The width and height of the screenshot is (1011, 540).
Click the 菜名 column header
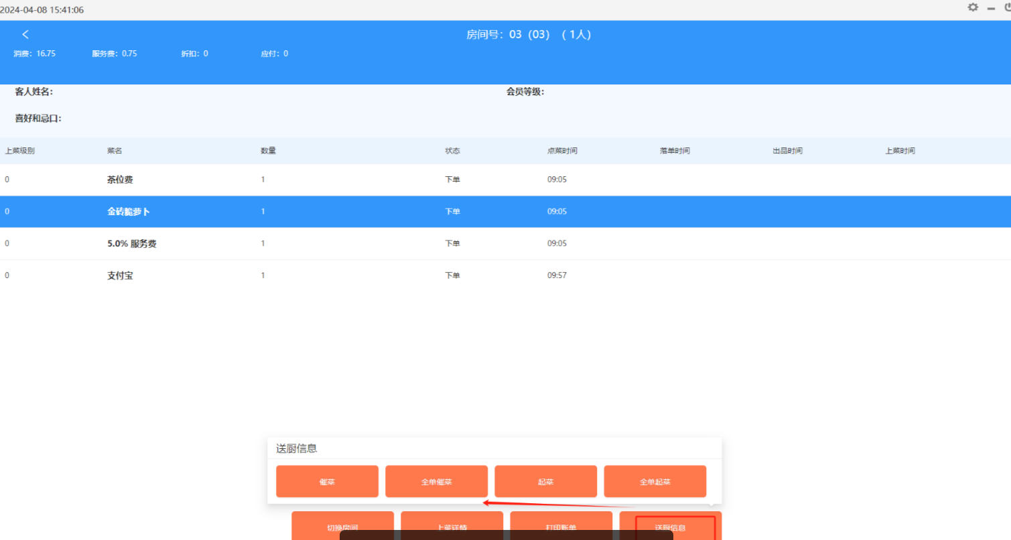115,151
